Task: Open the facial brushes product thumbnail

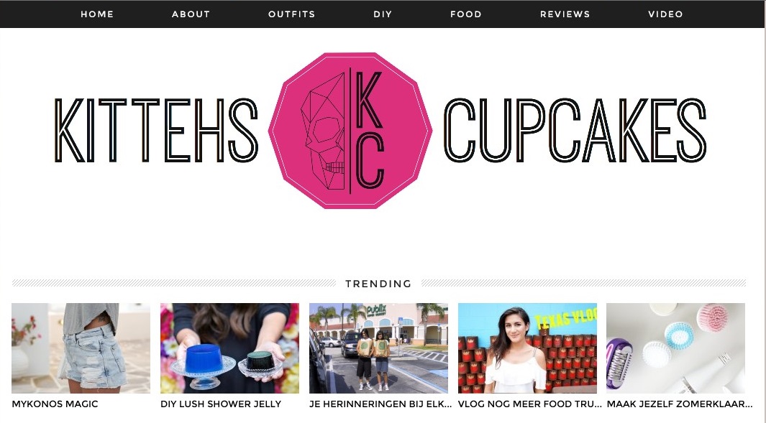Action: pyautogui.click(x=675, y=348)
